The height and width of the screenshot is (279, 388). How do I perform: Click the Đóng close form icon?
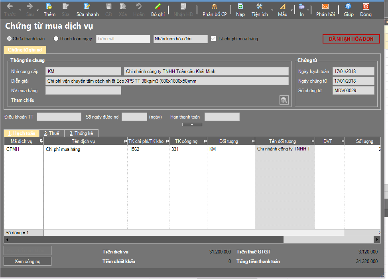366,7
